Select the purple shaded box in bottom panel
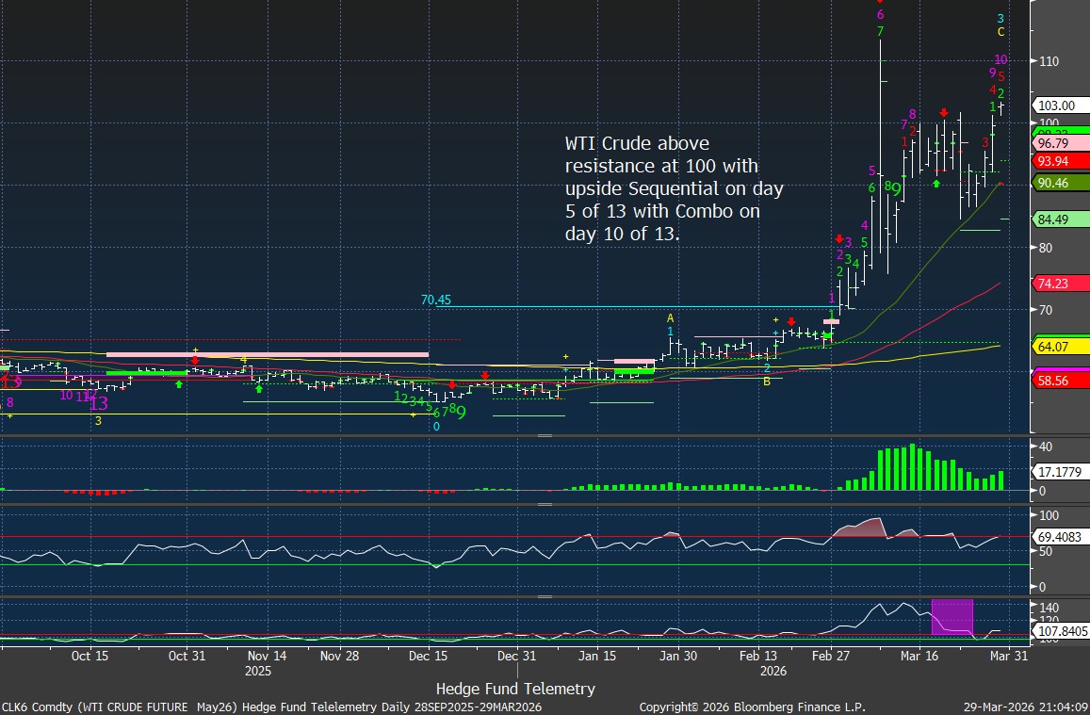The height and width of the screenshot is (715, 1090). tap(951, 615)
